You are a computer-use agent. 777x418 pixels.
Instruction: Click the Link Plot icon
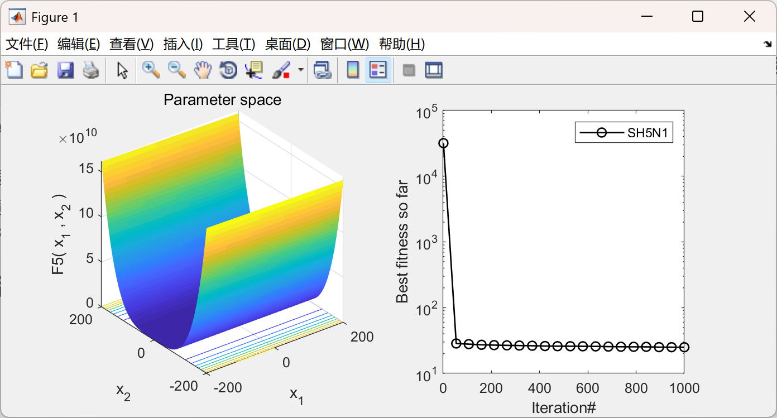click(322, 70)
